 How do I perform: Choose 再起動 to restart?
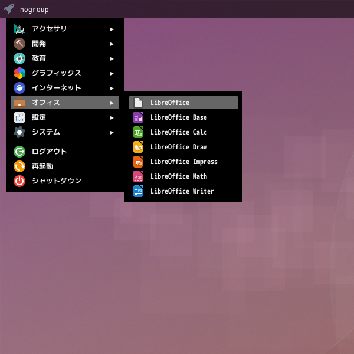pos(65,166)
